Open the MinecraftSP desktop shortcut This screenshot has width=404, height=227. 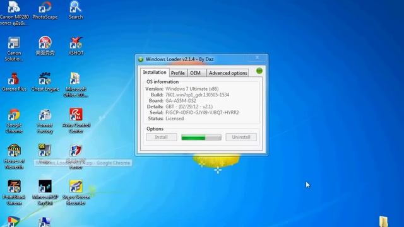[45, 193]
